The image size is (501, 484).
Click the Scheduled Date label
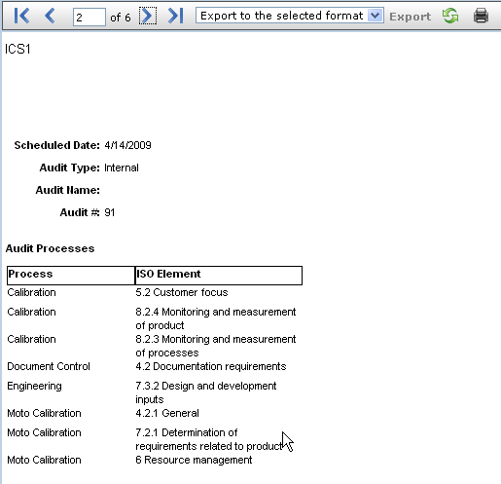(56, 145)
